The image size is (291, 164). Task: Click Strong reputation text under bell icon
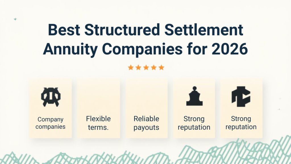194,123
